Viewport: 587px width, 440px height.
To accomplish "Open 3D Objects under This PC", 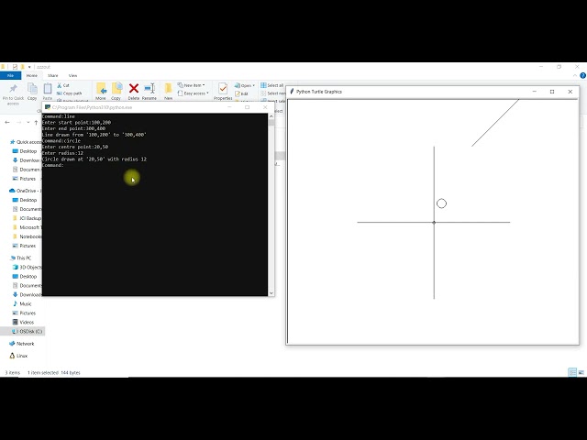I will [x=27, y=267].
